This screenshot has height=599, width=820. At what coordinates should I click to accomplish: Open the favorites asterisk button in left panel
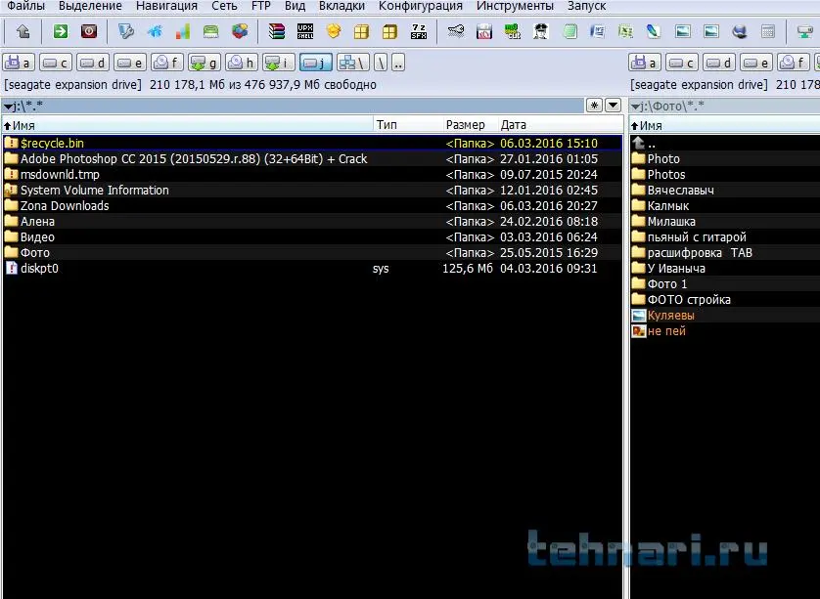594,106
